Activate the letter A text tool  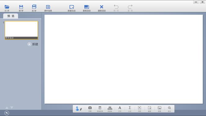tap(120, 109)
